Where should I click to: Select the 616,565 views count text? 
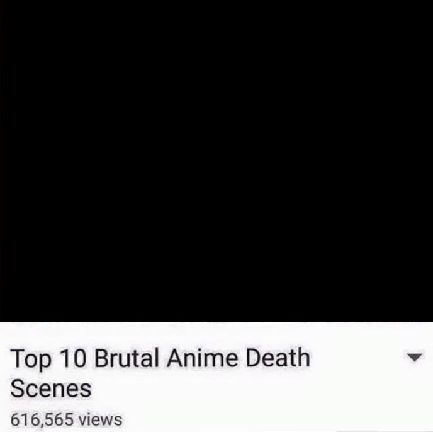click(66, 419)
